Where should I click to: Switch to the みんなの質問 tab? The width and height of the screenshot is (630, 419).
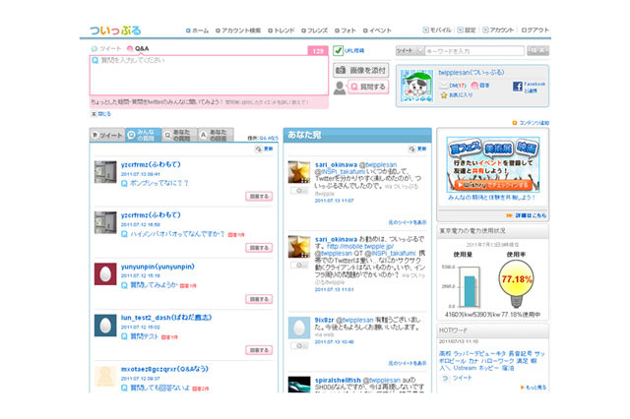point(144,136)
